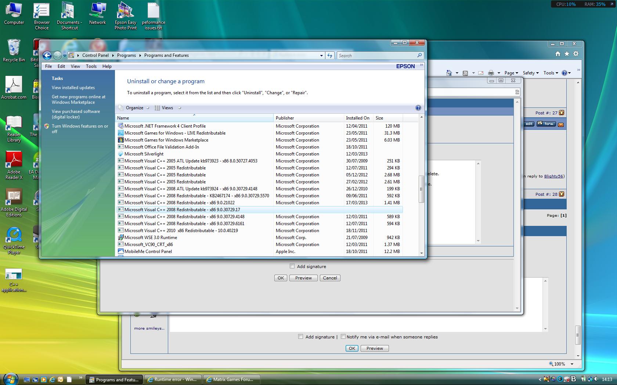Open the Tools dropdown in browser toolbar
This screenshot has height=385, width=617.
551,73
